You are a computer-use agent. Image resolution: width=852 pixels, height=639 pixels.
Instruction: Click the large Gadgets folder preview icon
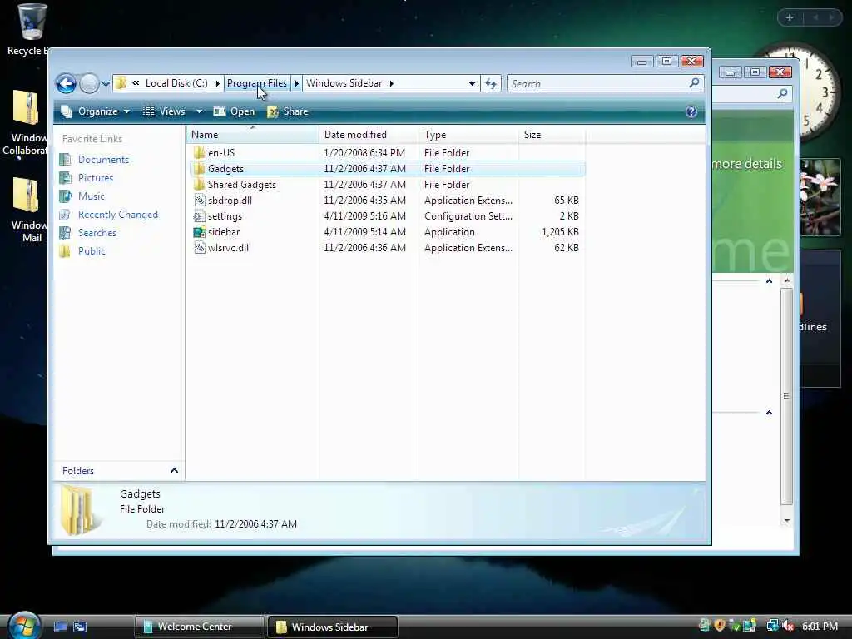(x=79, y=511)
